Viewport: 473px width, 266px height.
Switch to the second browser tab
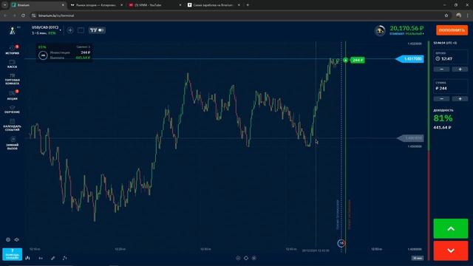click(x=97, y=5)
